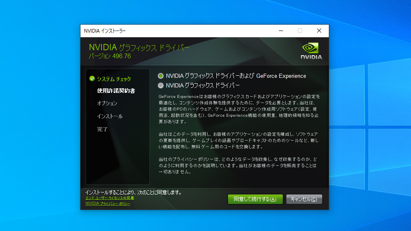This screenshot has width=411, height=231.
Task: Select the システム チェック step
Action: coord(114,79)
